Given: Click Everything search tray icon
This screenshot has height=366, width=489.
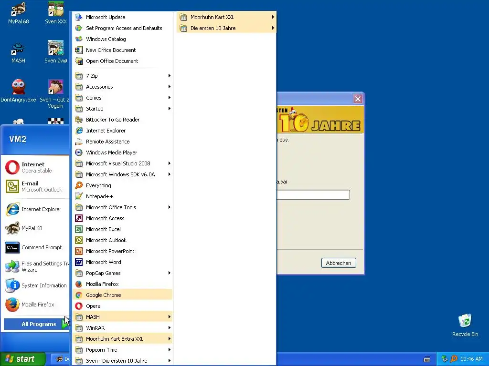Looking at the screenshot, I should 454,359.
